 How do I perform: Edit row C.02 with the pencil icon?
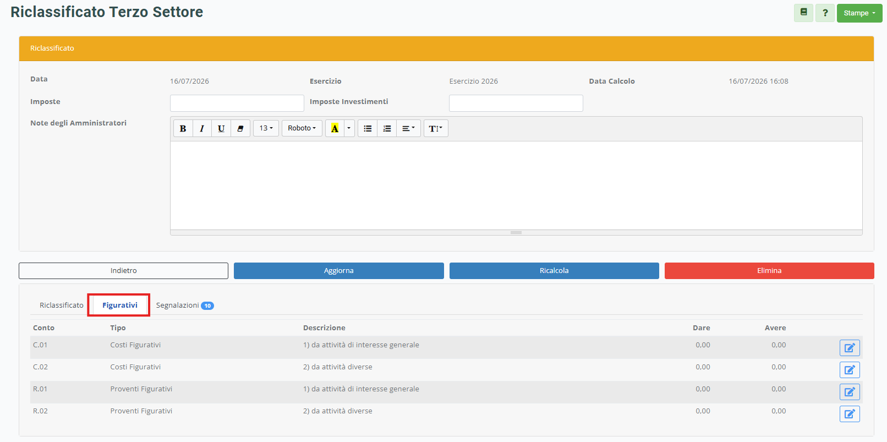[850, 370]
